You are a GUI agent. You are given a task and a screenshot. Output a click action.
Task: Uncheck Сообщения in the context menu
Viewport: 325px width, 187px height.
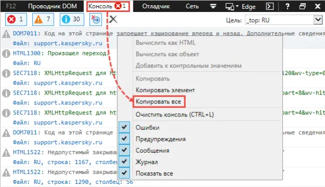click(124, 150)
